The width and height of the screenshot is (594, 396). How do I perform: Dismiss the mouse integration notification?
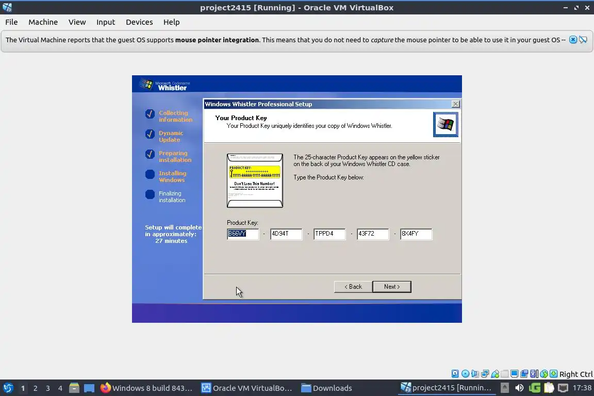pyautogui.click(x=573, y=40)
